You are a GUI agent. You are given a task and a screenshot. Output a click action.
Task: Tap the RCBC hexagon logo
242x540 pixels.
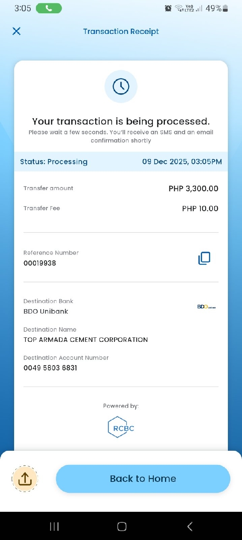pos(121,427)
